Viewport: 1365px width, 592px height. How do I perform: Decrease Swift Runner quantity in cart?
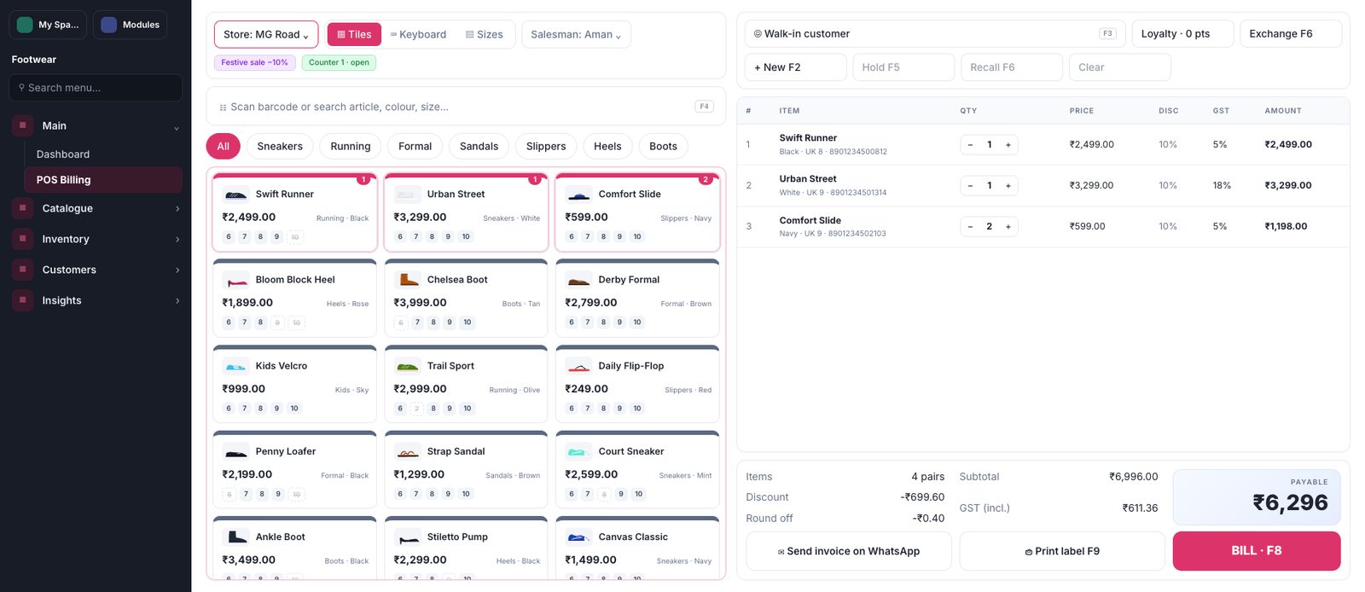coord(970,145)
